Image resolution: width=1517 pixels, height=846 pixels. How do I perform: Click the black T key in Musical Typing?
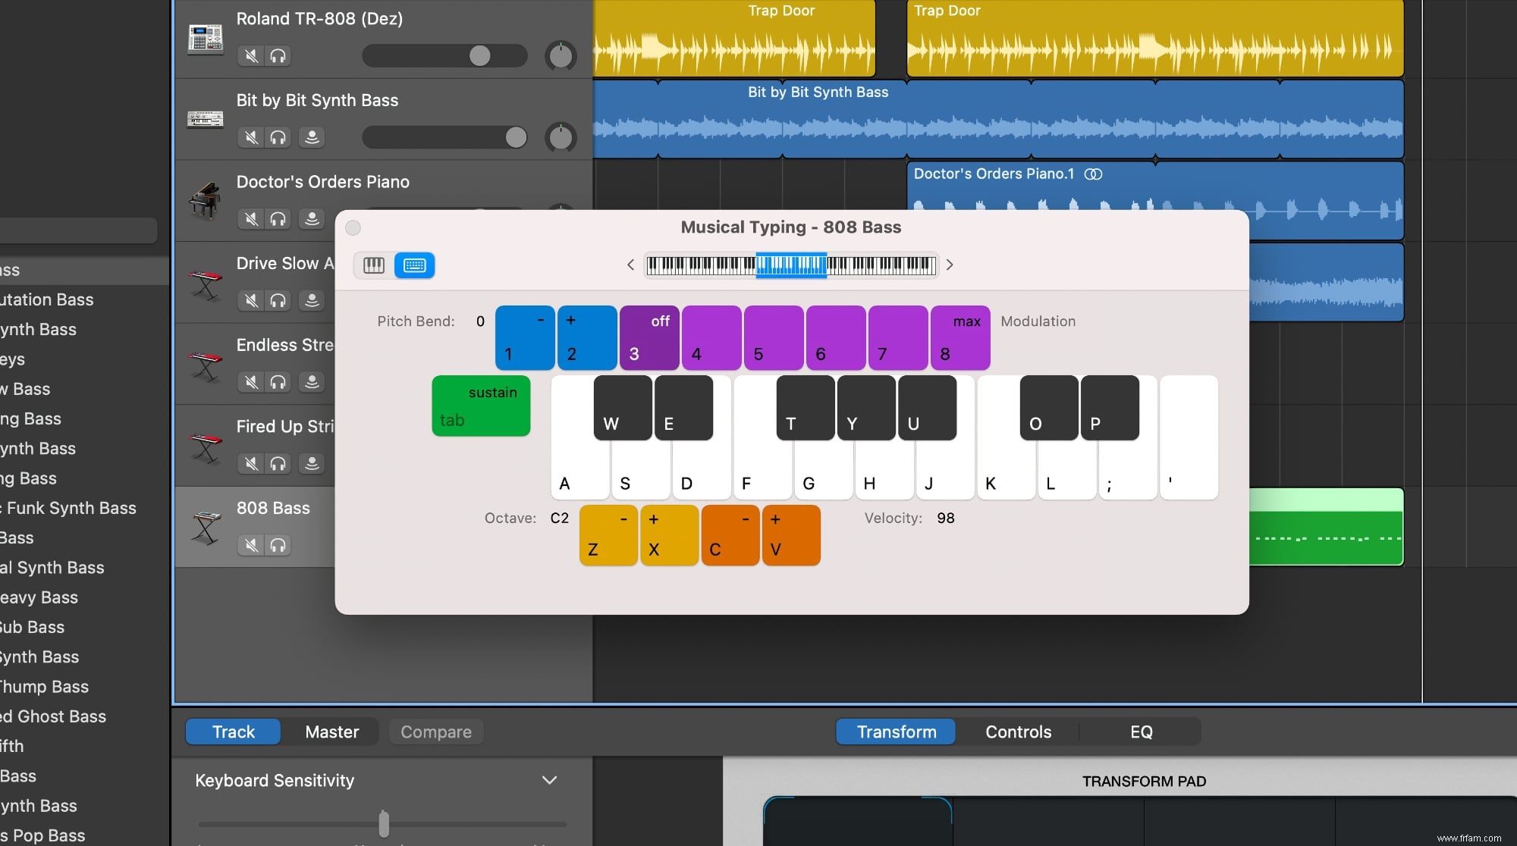tap(806, 407)
